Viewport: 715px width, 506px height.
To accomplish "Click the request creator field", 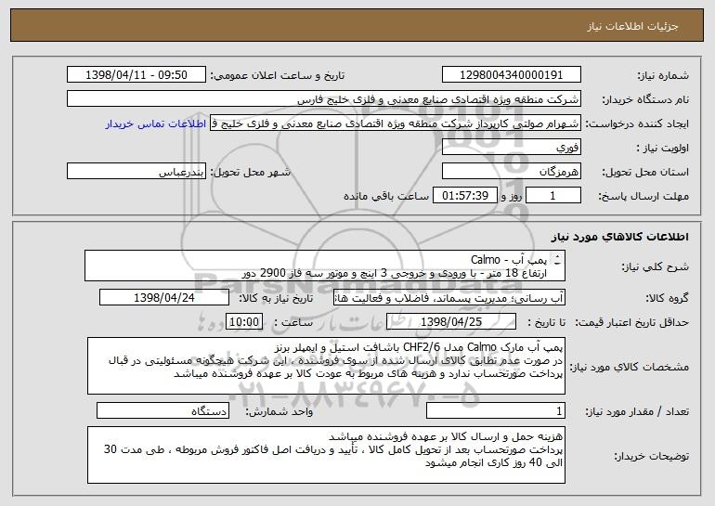I will (x=396, y=123).
